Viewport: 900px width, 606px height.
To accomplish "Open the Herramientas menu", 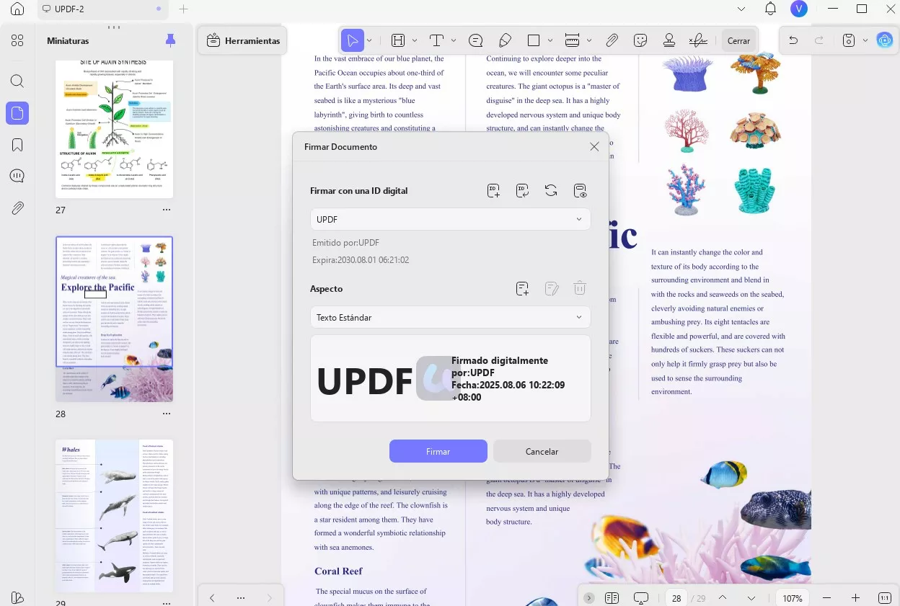I will (x=243, y=41).
